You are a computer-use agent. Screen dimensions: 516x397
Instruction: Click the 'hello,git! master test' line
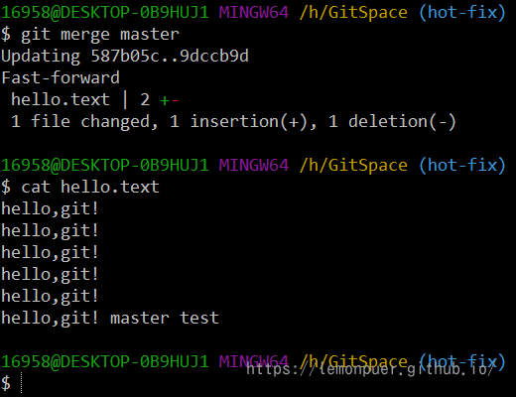(x=110, y=319)
